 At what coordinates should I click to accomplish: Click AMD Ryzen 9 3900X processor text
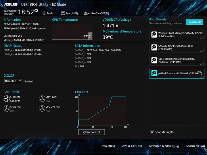click(x=25, y=28)
